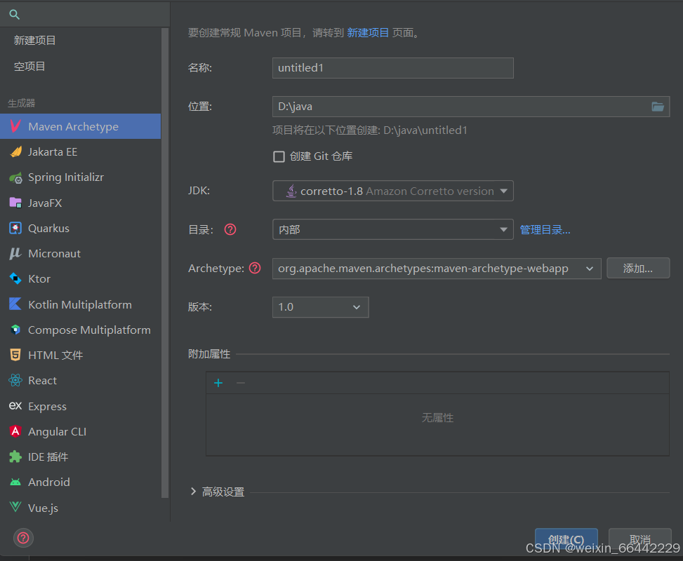Viewport: 683px width, 561px height.
Task: Open the 目录 内部 dropdown
Action: (x=393, y=229)
